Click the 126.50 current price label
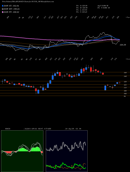This screenshot has width=130, height=172. click(x=123, y=45)
